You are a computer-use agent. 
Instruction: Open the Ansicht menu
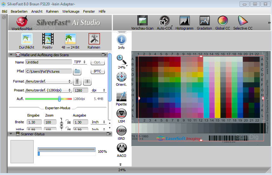tap(37, 11)
